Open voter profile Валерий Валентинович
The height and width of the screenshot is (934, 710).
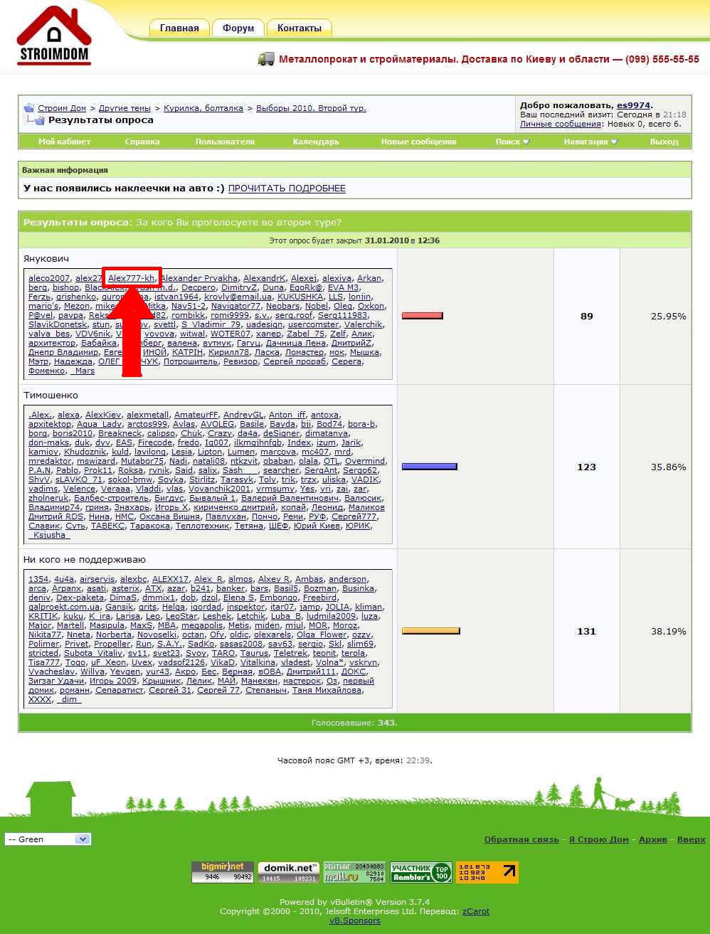pyautogui.click(x=290, y=498)
